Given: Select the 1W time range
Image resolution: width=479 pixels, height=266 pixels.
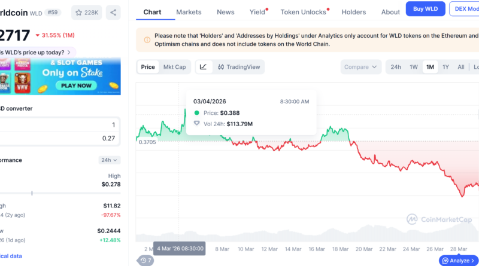Looking at the screenshot, I should pyautogui.click(x=414, y=67).
